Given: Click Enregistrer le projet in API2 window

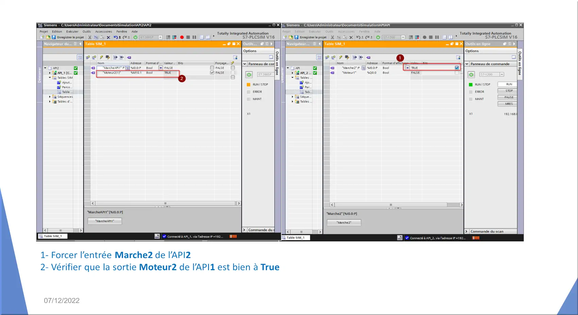Looking at the screenshot, I should 68,37.
